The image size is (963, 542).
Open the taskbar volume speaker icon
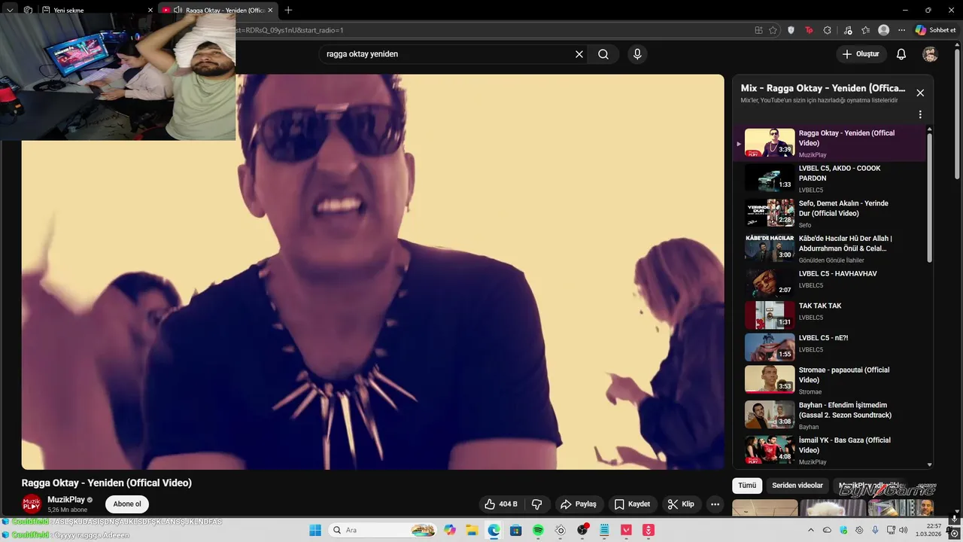[x=903, y=530]
